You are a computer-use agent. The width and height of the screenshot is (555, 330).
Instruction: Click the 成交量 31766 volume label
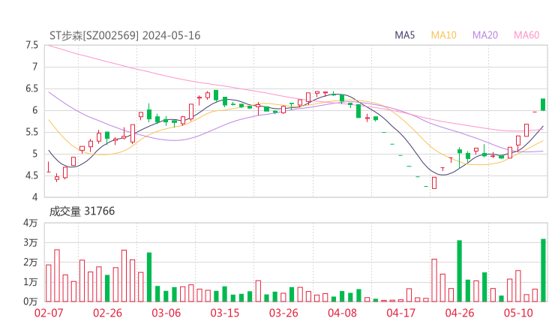point(82,211)
